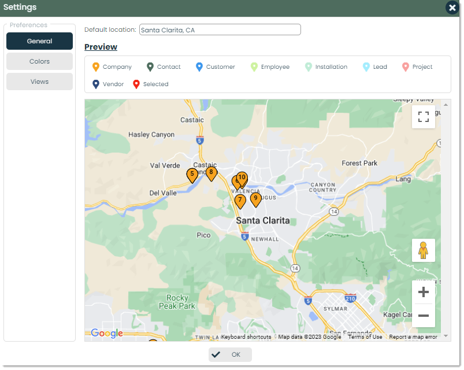The width and height of the screenshot is (464, 370).
Task: Click the map marker numbered 7
Action: click(x=240, y=201)
